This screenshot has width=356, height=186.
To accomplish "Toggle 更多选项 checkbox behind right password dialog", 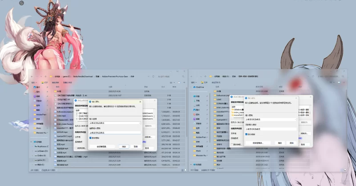I will point(232,145).
